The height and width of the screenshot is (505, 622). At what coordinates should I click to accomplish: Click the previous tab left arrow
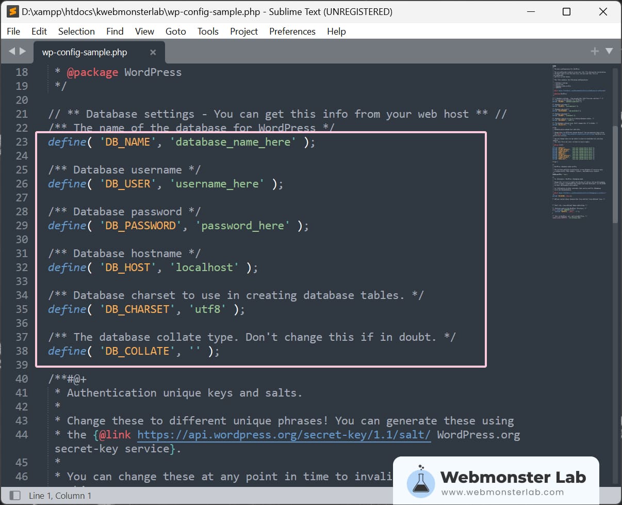click(x=12, y=51)
